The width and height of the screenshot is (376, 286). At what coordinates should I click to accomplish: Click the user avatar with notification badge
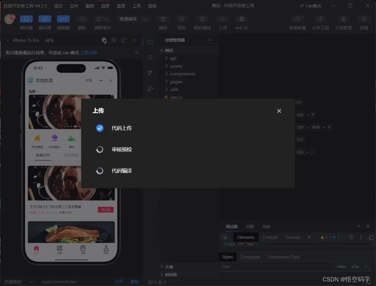[10, 19]
